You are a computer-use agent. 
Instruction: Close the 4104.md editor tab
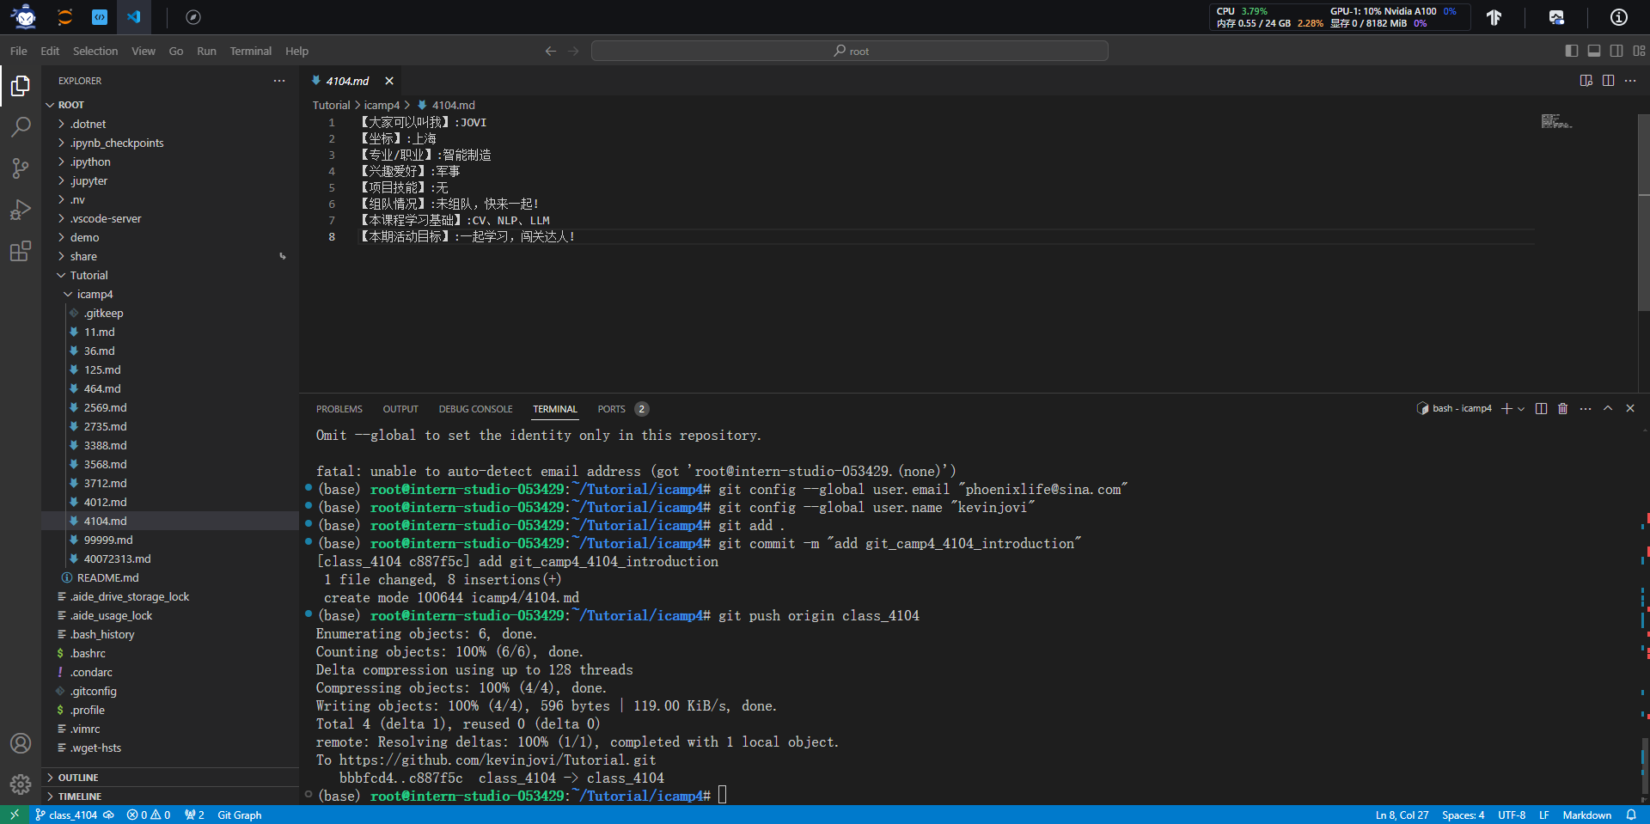point(389,81)
